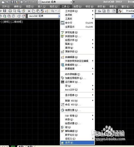
Task: Open the 编辑 menu
Action: pyautogui.click(x=18, y=6)
